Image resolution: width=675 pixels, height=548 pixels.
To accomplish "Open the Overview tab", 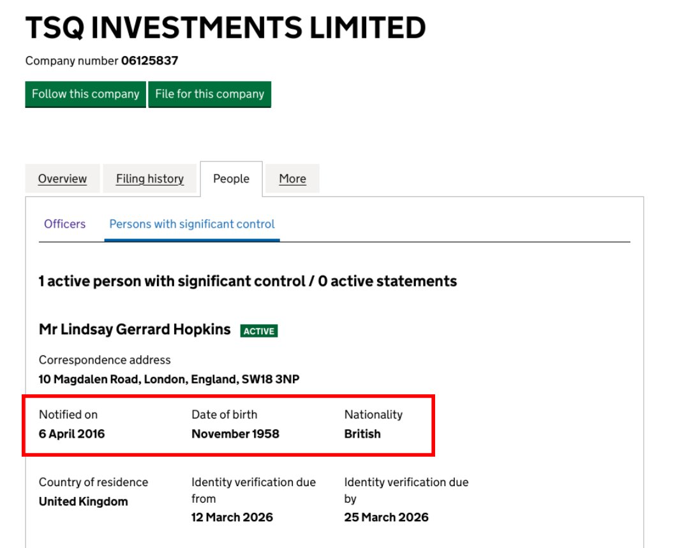I will click(63, 179).
